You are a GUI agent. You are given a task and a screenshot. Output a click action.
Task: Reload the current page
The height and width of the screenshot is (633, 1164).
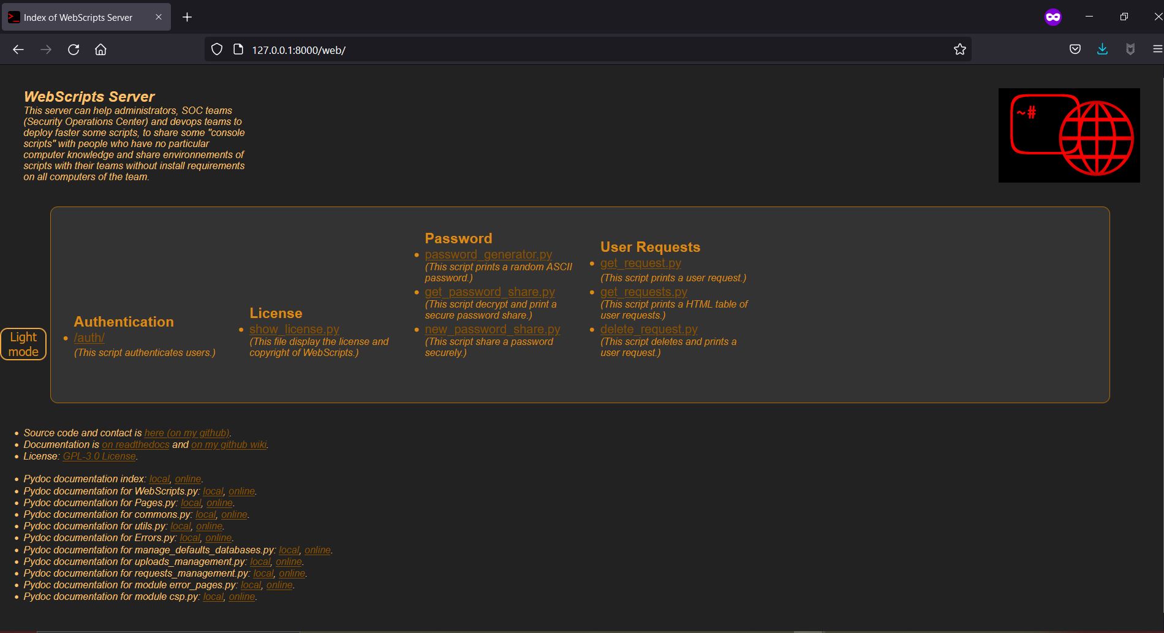pyautogui.click(x=74, y=49)
